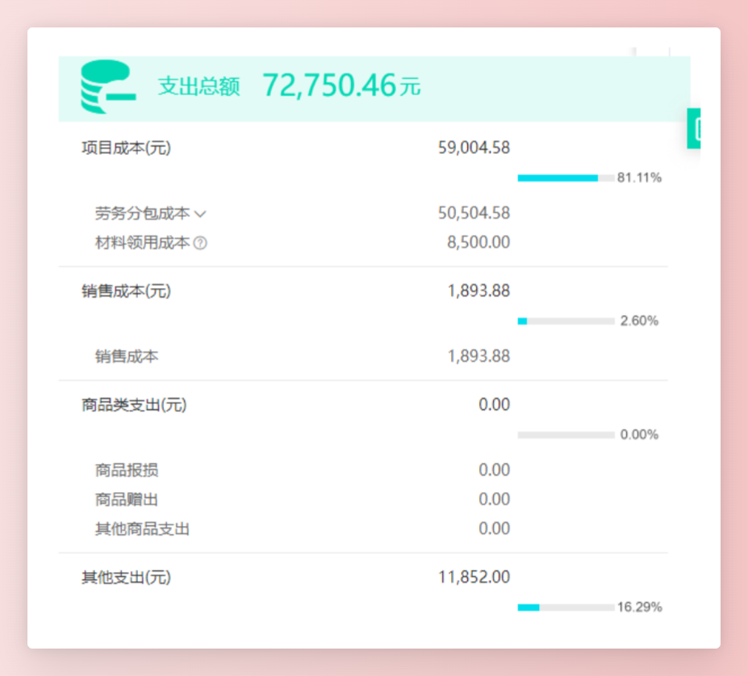The image size is (748, 676).
Task: Select the 其他支出(元) heading
Action: pyautogui.click(x=126, y=578)
